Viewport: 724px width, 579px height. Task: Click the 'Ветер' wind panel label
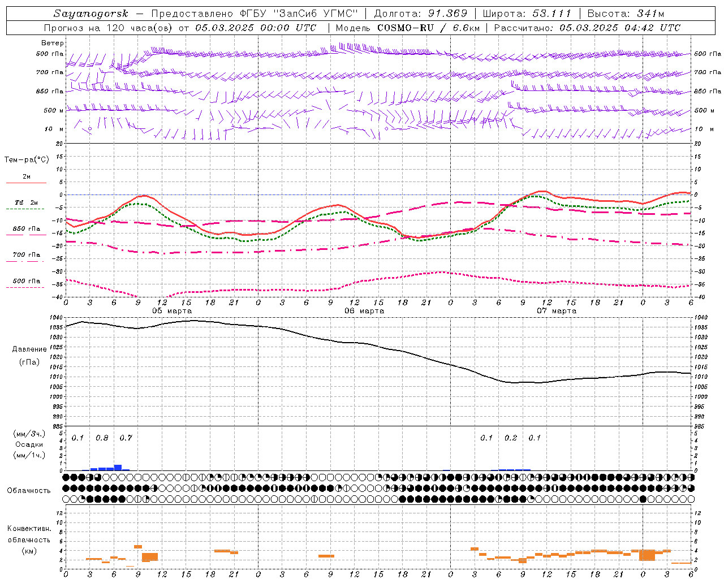pos(53,43)
